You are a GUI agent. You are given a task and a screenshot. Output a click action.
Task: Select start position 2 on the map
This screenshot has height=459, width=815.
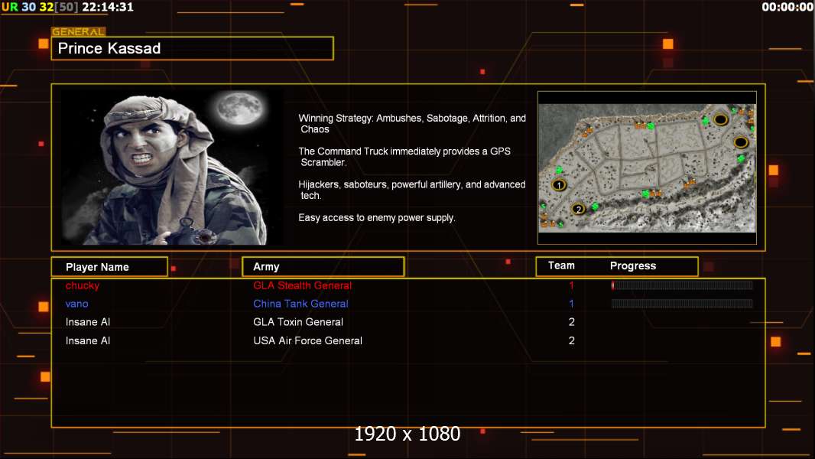(x=578, y=209)
